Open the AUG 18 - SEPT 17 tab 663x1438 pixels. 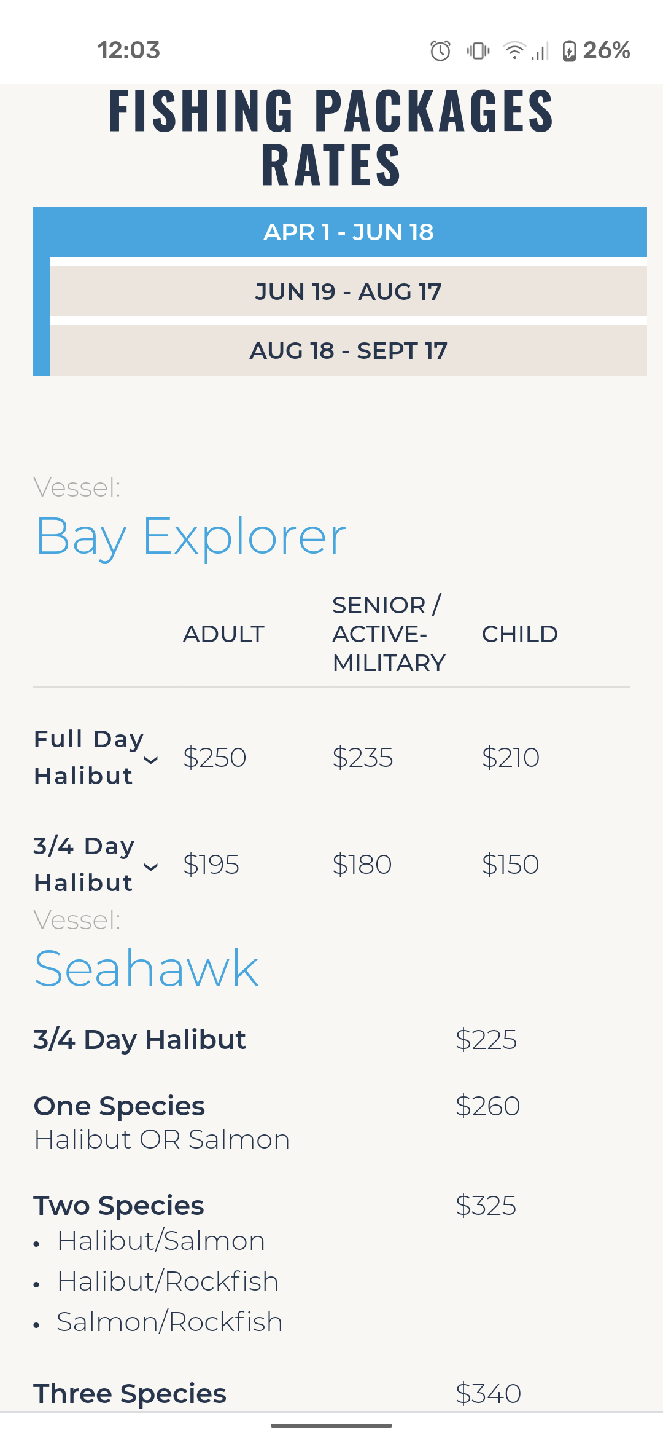point(348,350)
